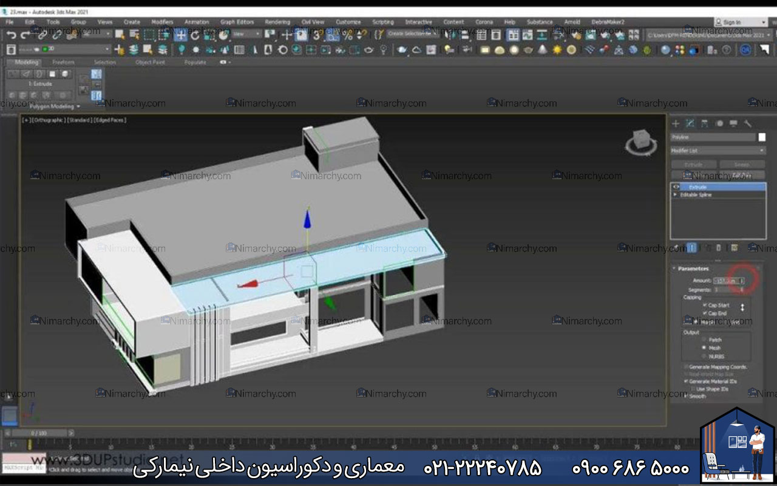Uncheck the Cap Start option
The height and width of the screenshot is (486, 777).
pos(705,306)
